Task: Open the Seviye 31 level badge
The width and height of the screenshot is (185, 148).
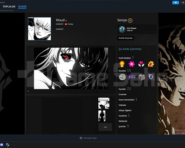Action: pos(130,20)
